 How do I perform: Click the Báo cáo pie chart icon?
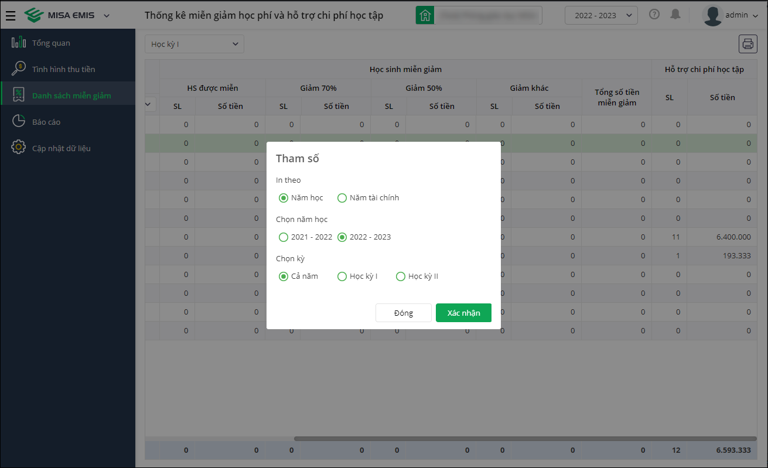point(19,122)
